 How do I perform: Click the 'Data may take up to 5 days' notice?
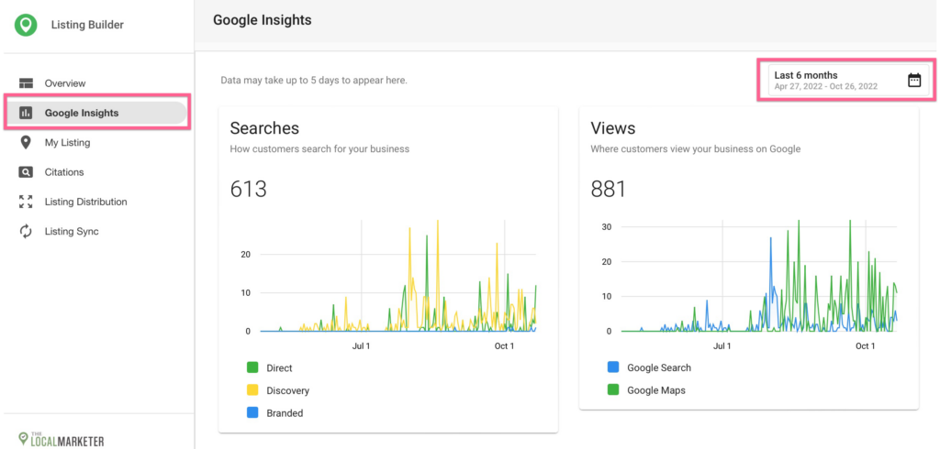click(314, 80)
